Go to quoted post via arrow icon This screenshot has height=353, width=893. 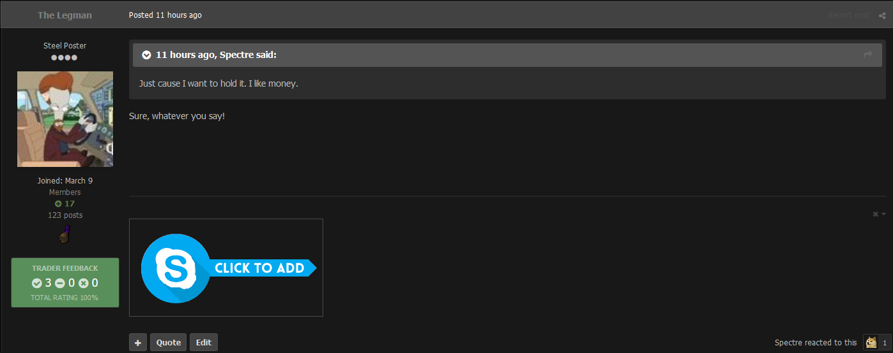[868, 55]
